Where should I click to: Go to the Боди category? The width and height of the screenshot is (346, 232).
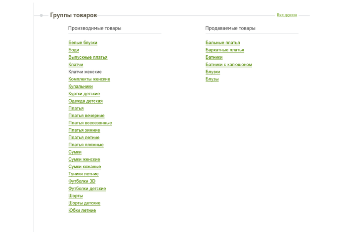74,50
